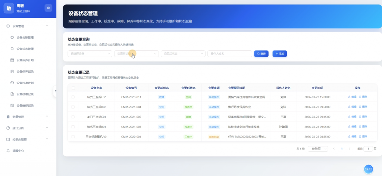Screen dimensions: 382x176
Task: Delete the 三坐标测量机A01 record
Action: click(363, 136)
